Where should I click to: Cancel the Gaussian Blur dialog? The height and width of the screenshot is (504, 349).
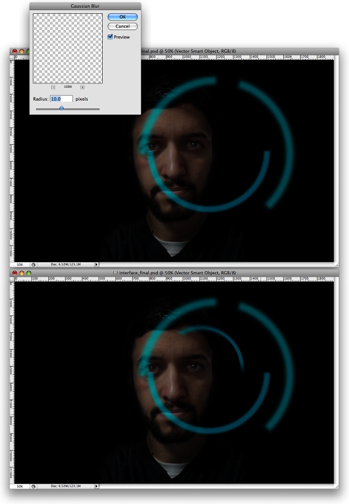click(123, 27)
